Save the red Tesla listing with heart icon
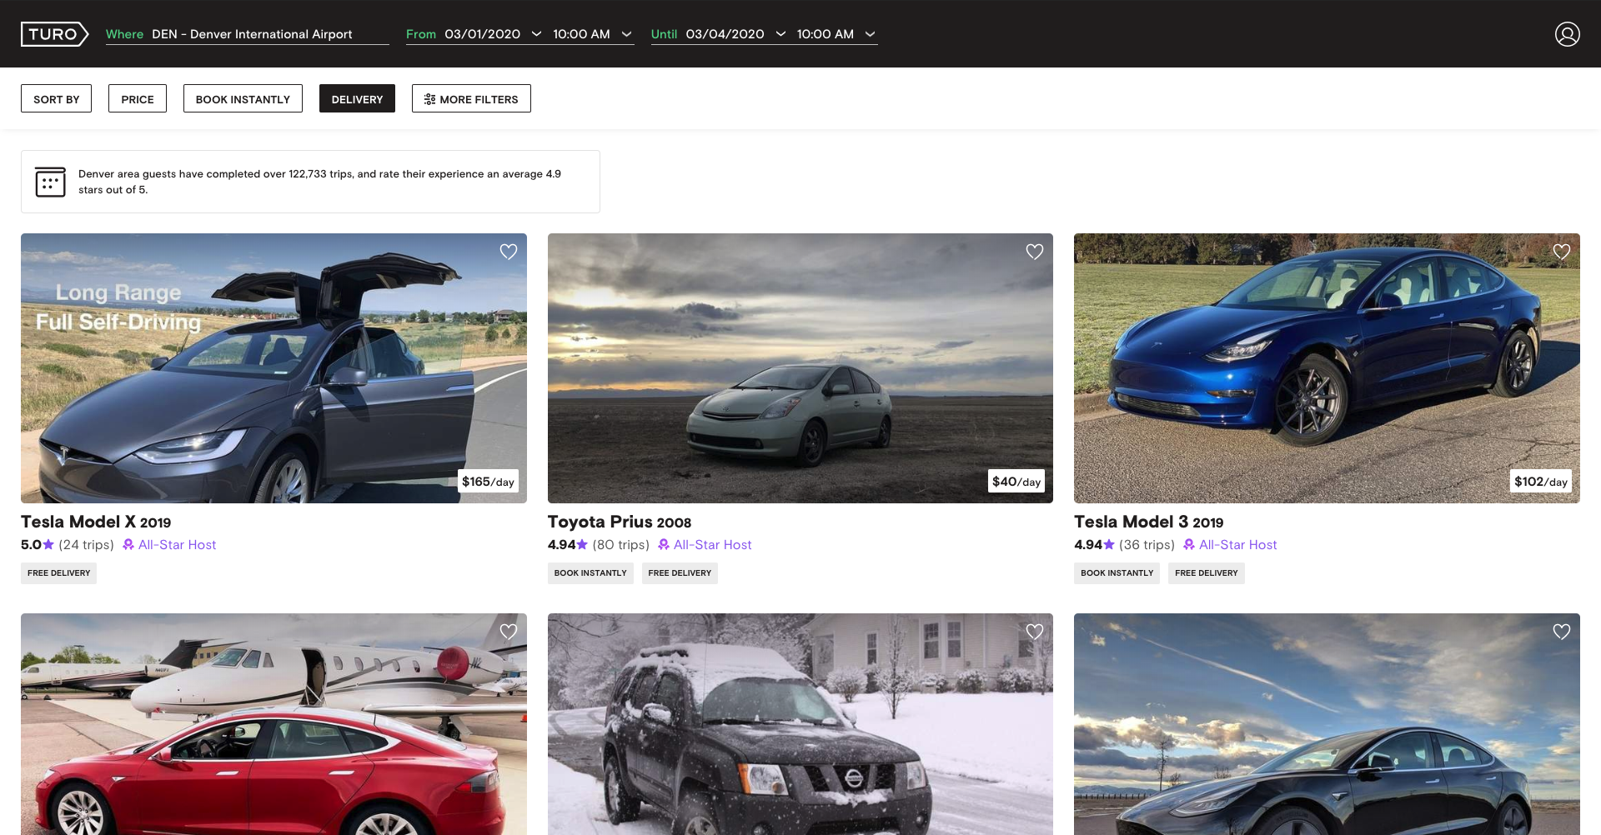 [x=508, y=632]
